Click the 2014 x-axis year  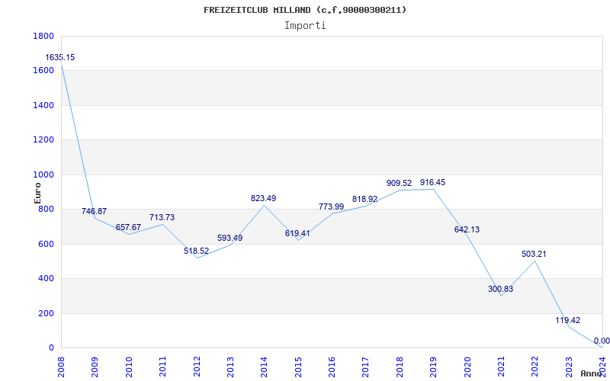pos(264,367)
